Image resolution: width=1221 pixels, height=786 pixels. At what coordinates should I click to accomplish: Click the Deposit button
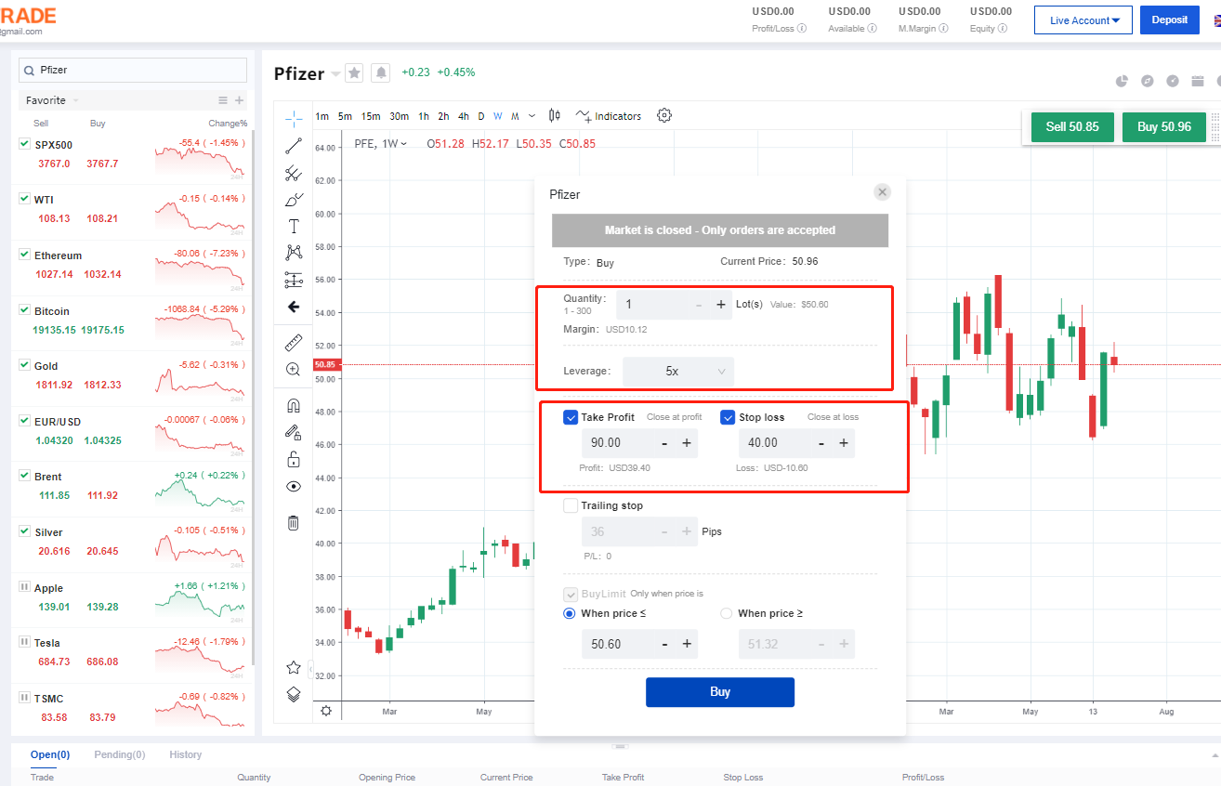(x=1169, y=20)
